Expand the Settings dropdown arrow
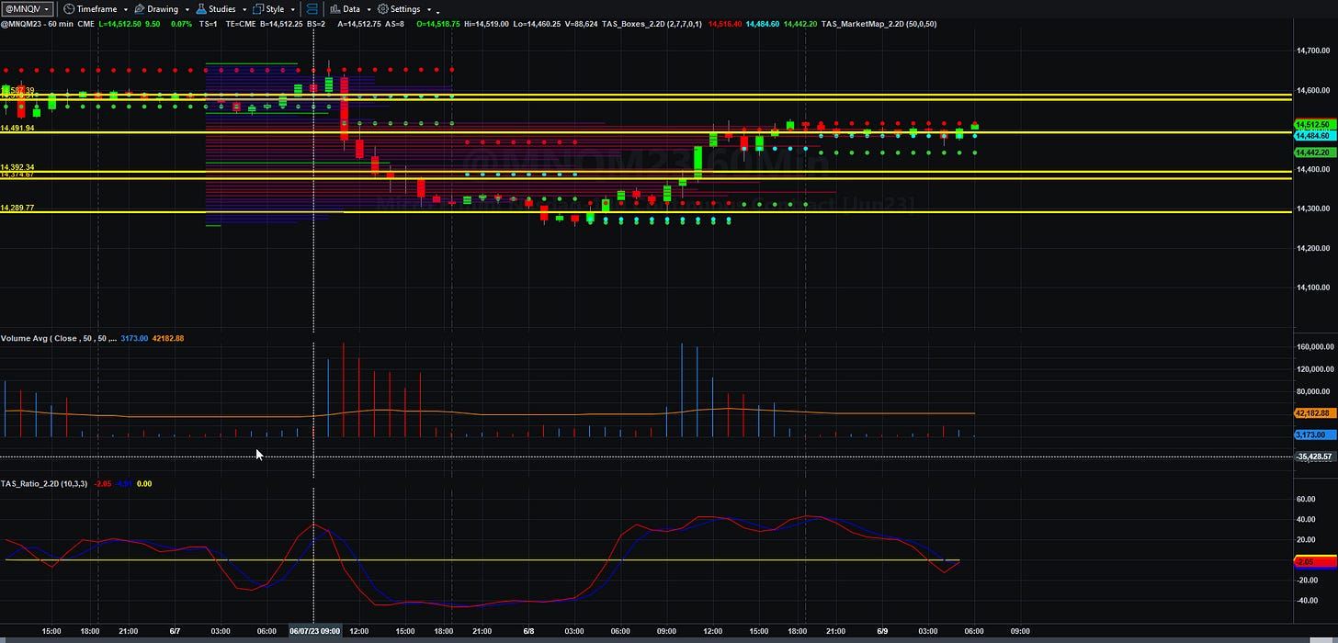 [x=428, y=9]
